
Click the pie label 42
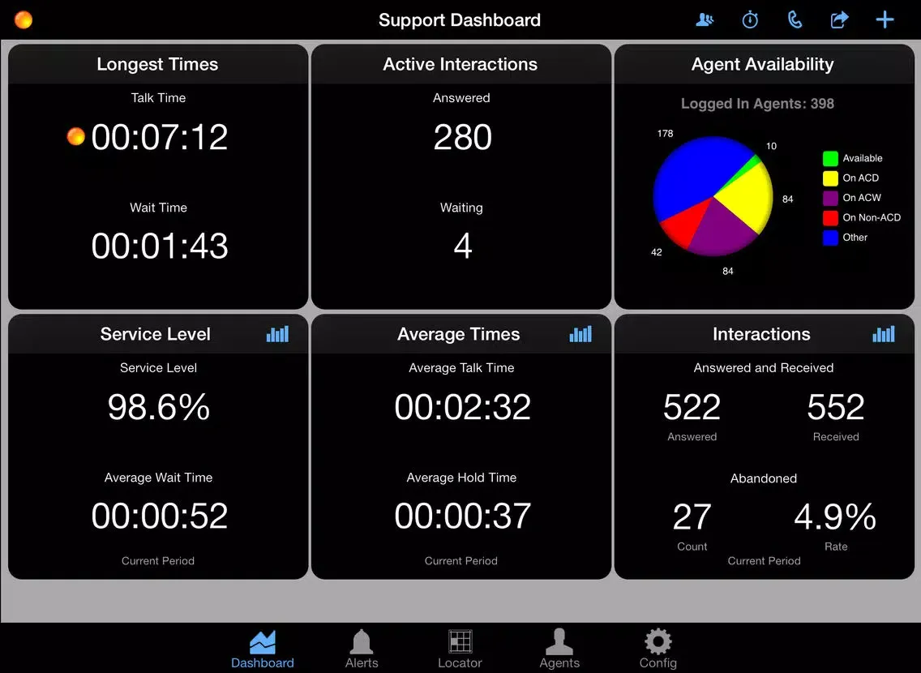[656, 252]
